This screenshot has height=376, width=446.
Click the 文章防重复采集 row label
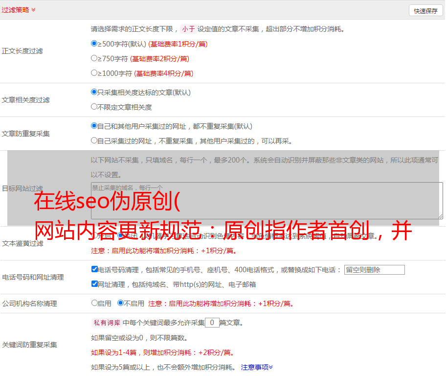[25, 134]
